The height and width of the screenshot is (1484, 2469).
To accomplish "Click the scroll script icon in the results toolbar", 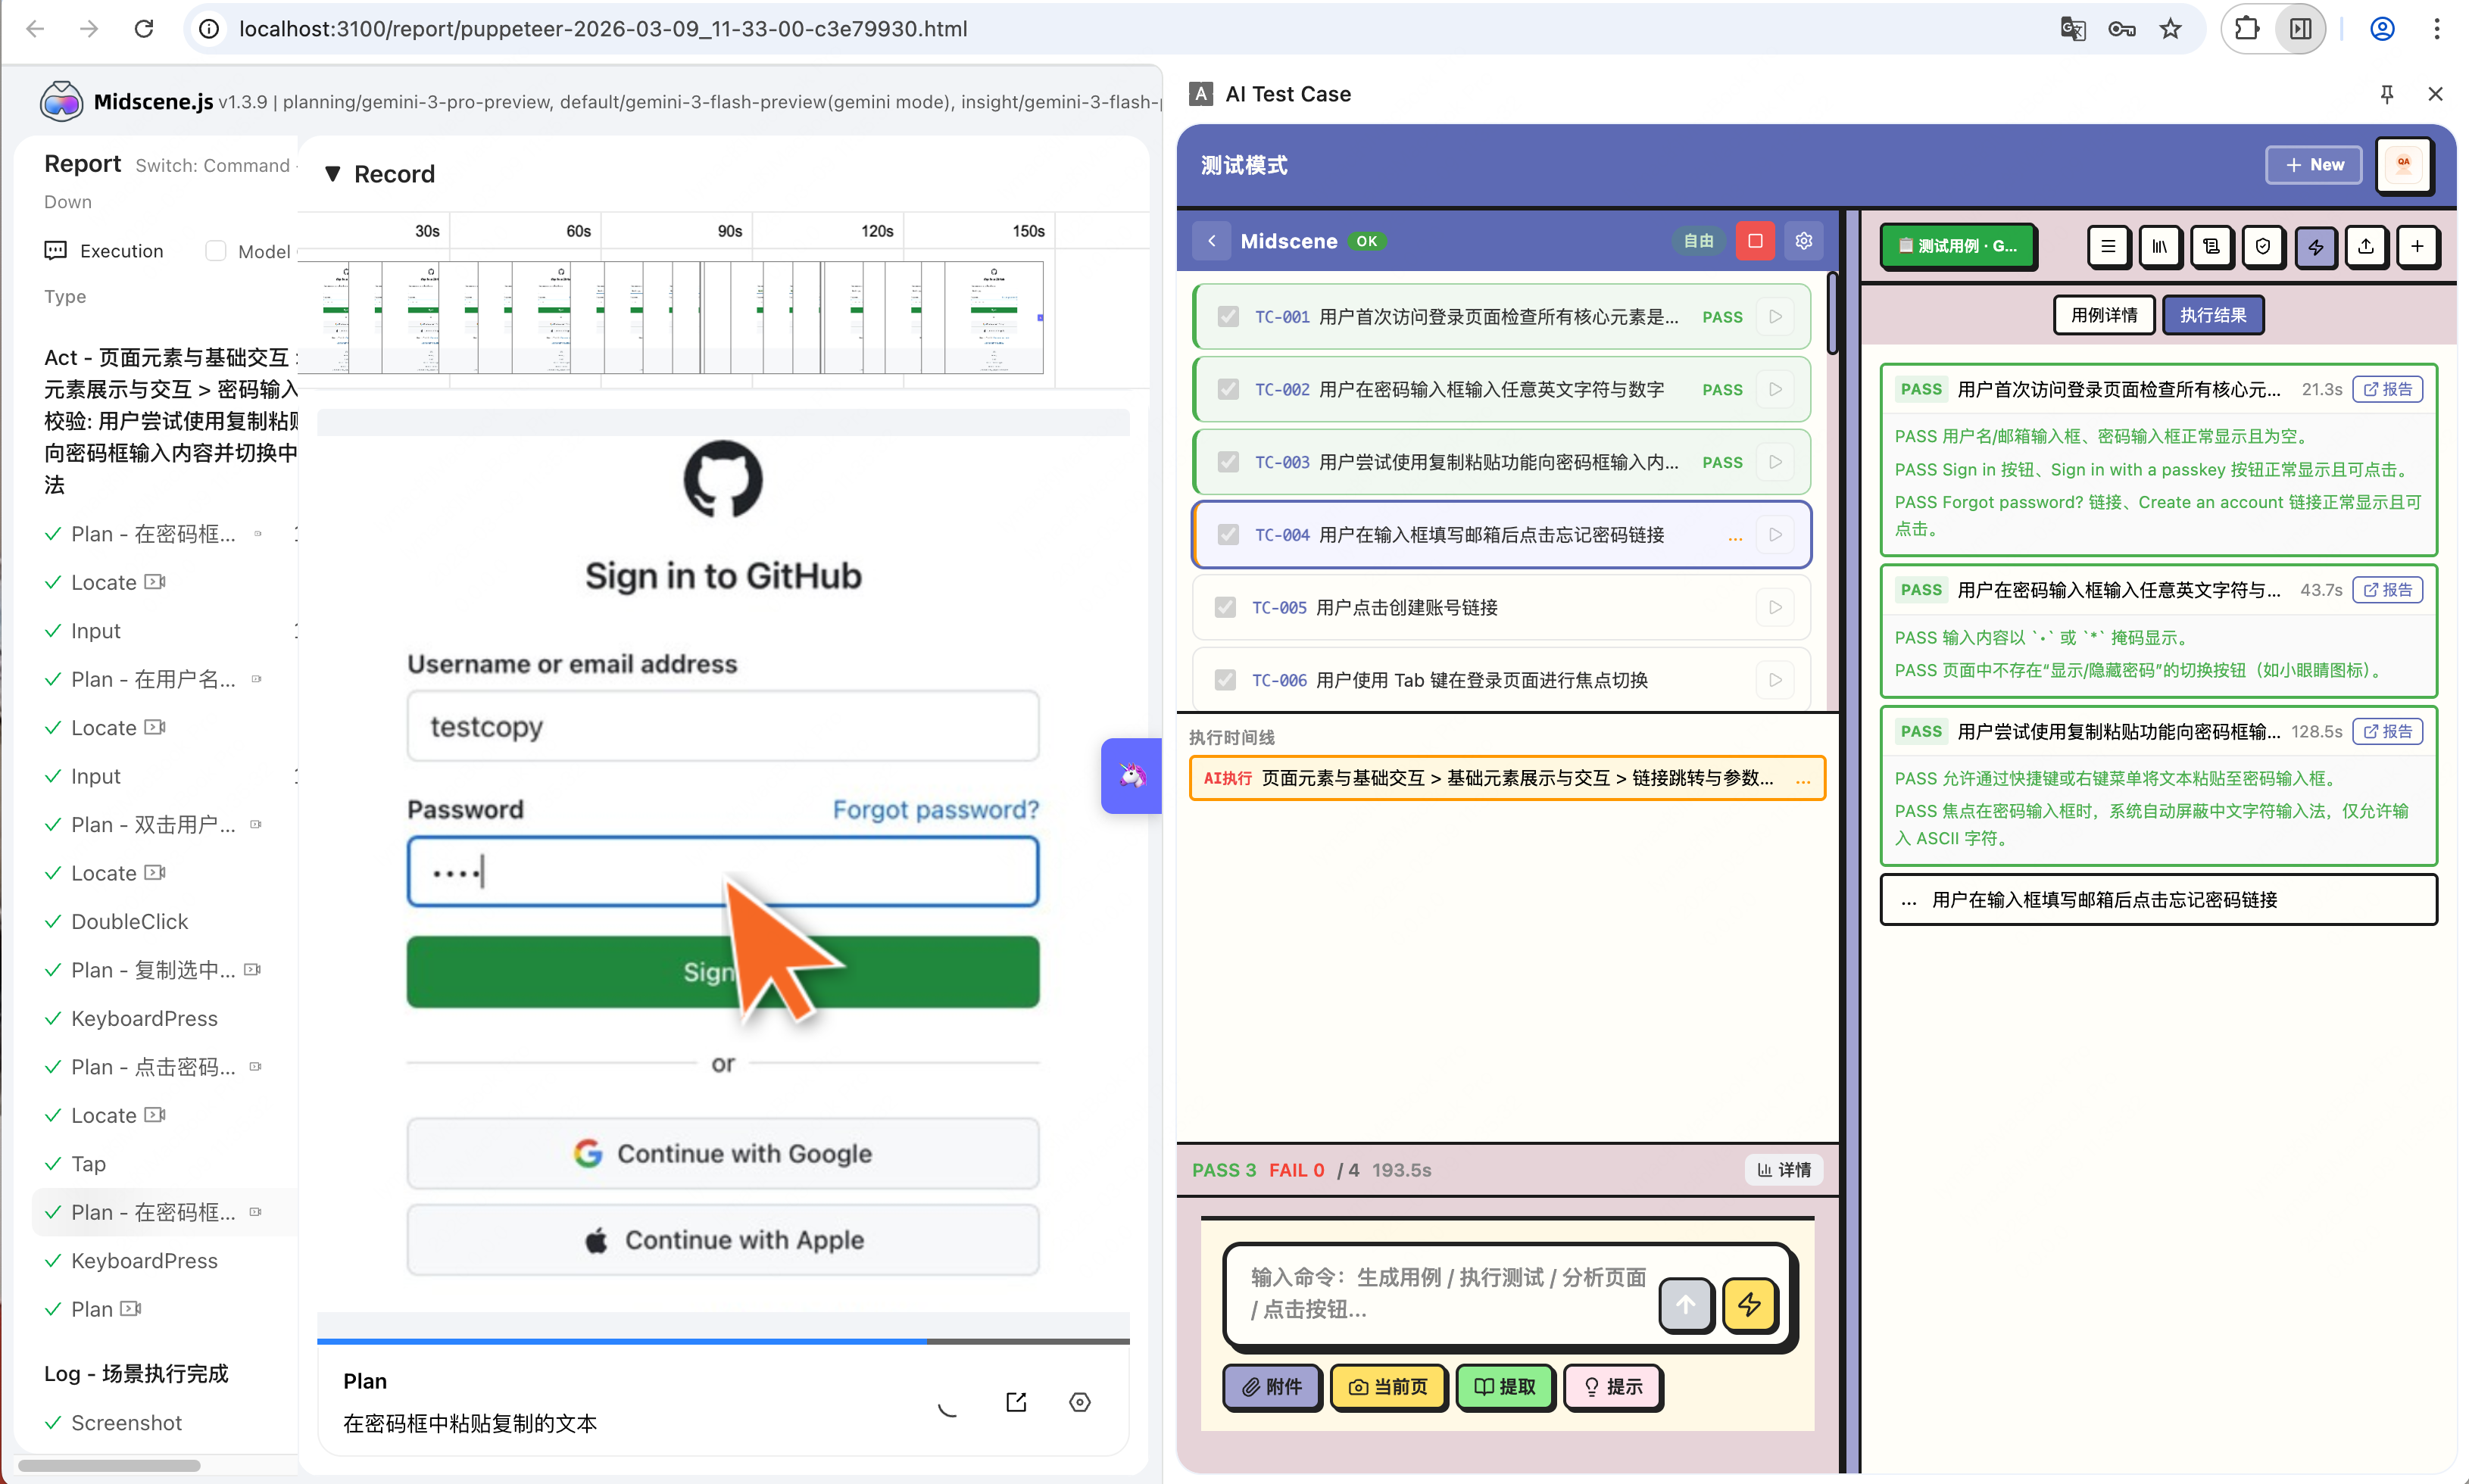I will pyautogui.click(x=2211, y=246).
